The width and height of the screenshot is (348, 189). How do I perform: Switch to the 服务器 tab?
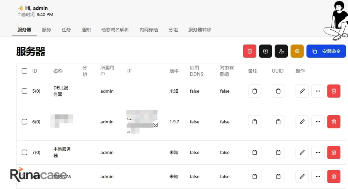(24, 30)
